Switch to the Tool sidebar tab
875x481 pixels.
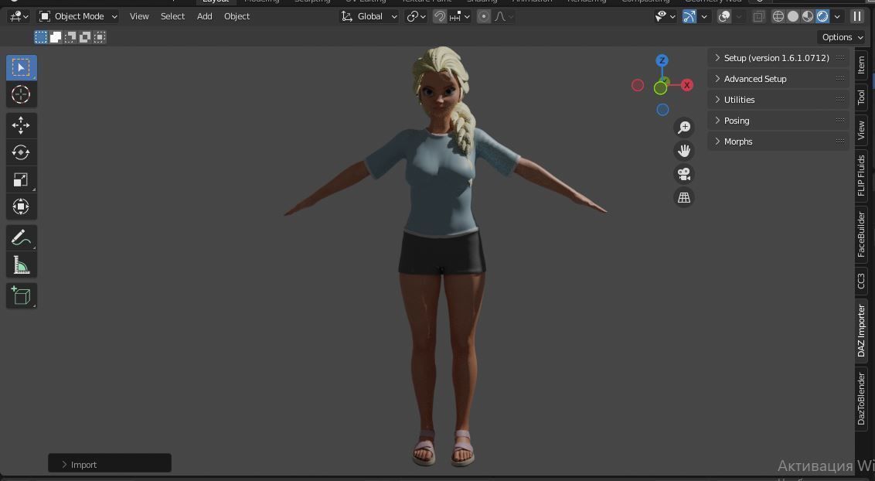pos(861,97)
